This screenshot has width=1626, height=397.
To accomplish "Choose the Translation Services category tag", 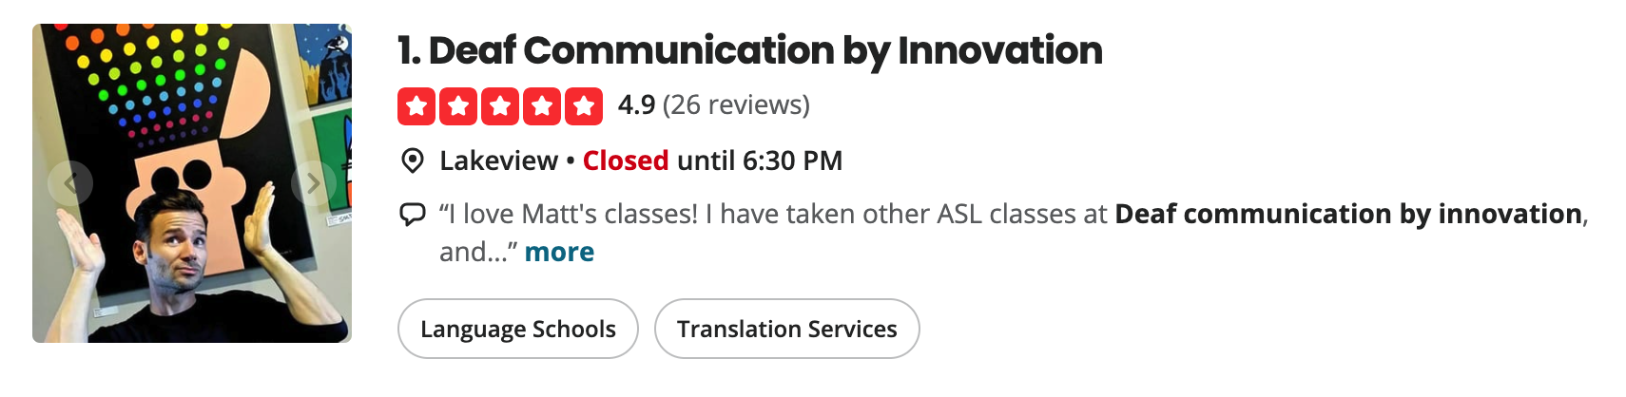I will tap(787, 329).
